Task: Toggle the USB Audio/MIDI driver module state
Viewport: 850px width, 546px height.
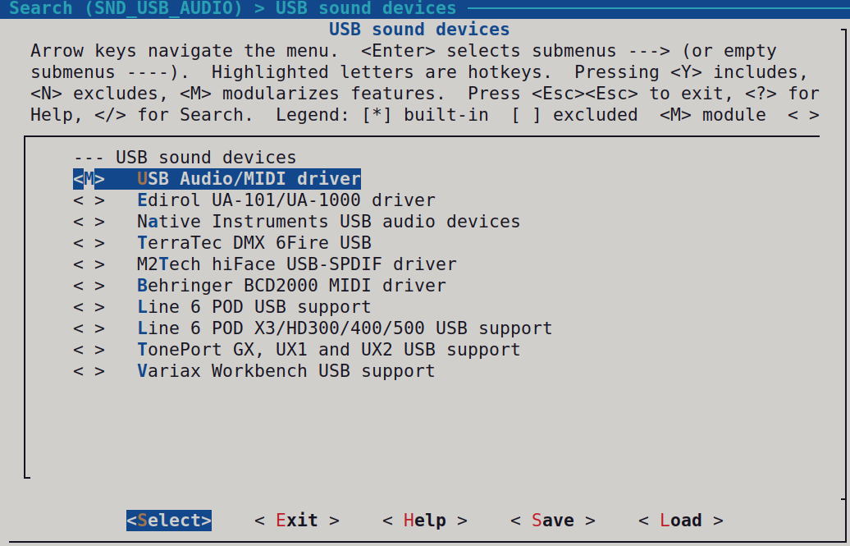Action: [89, 179]
